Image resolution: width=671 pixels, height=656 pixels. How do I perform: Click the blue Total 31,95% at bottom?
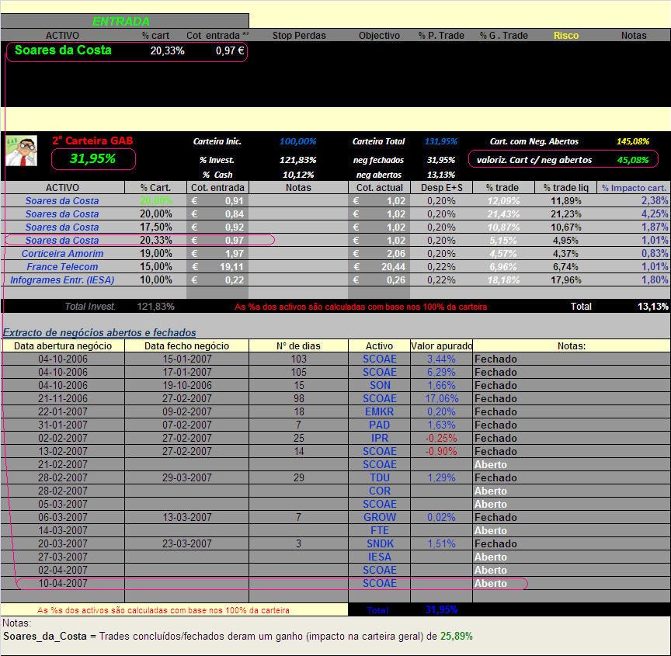click(441, 610)
